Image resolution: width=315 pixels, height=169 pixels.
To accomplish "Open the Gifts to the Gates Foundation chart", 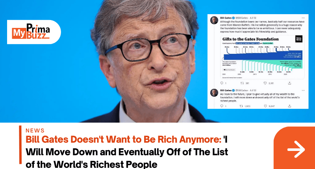I will pyautogui.click(x=263, y=57).
